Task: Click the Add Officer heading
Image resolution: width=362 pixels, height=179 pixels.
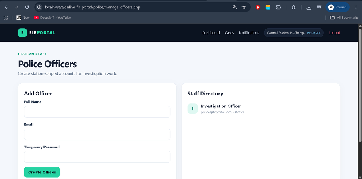Action: tap(38, 94)
